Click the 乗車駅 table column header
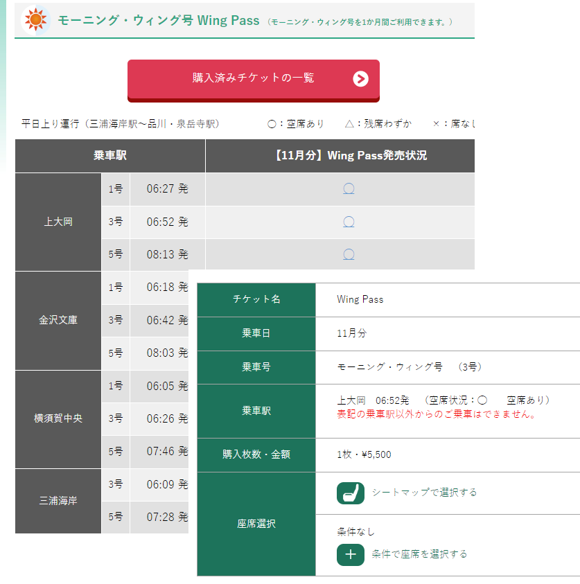This screenshot has height=584, width=580. 110,156
